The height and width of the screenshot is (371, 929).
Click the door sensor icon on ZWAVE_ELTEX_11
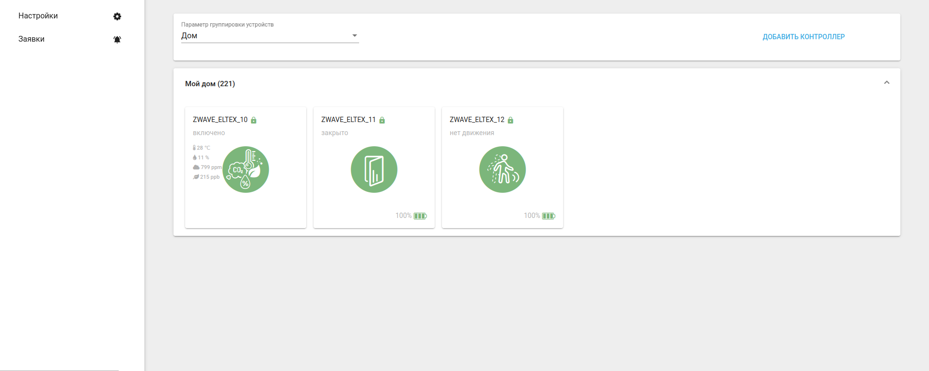point(374,170)
